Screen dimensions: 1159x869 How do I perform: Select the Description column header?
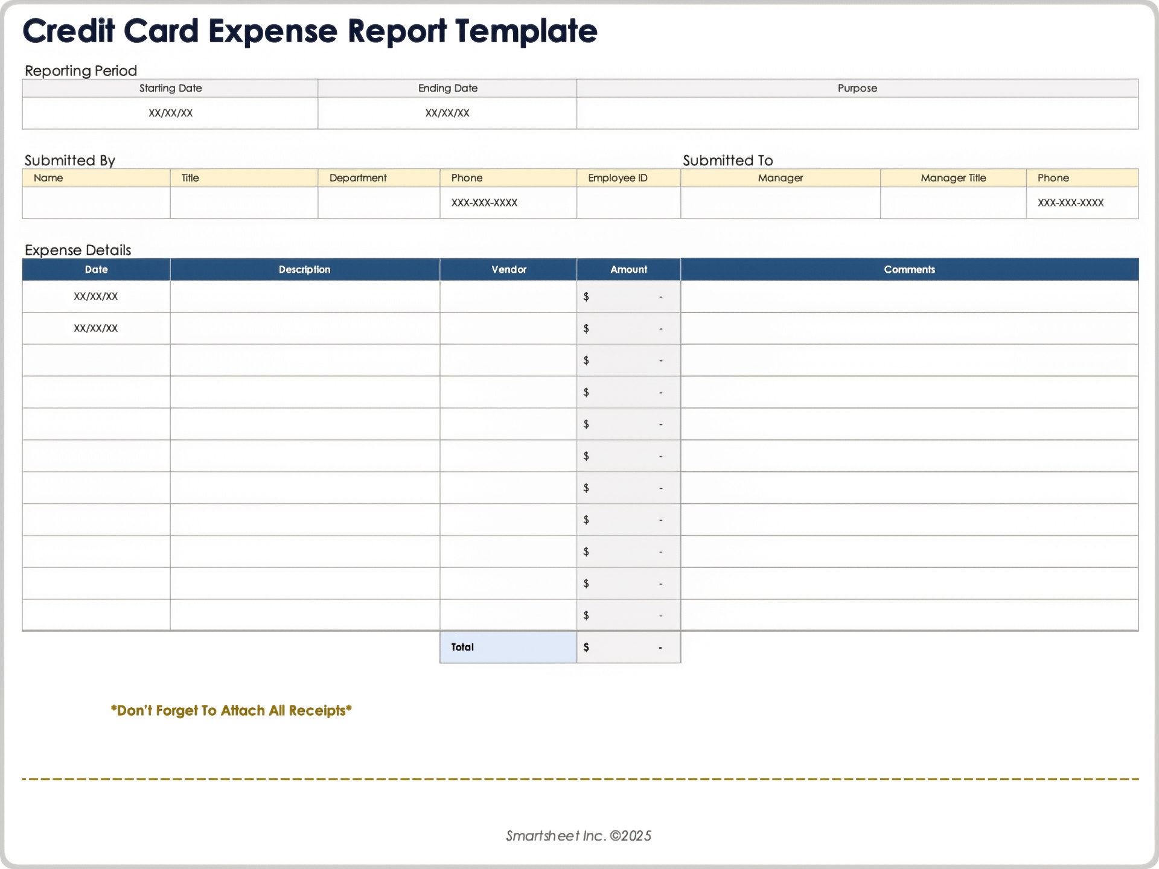[304, 269]
